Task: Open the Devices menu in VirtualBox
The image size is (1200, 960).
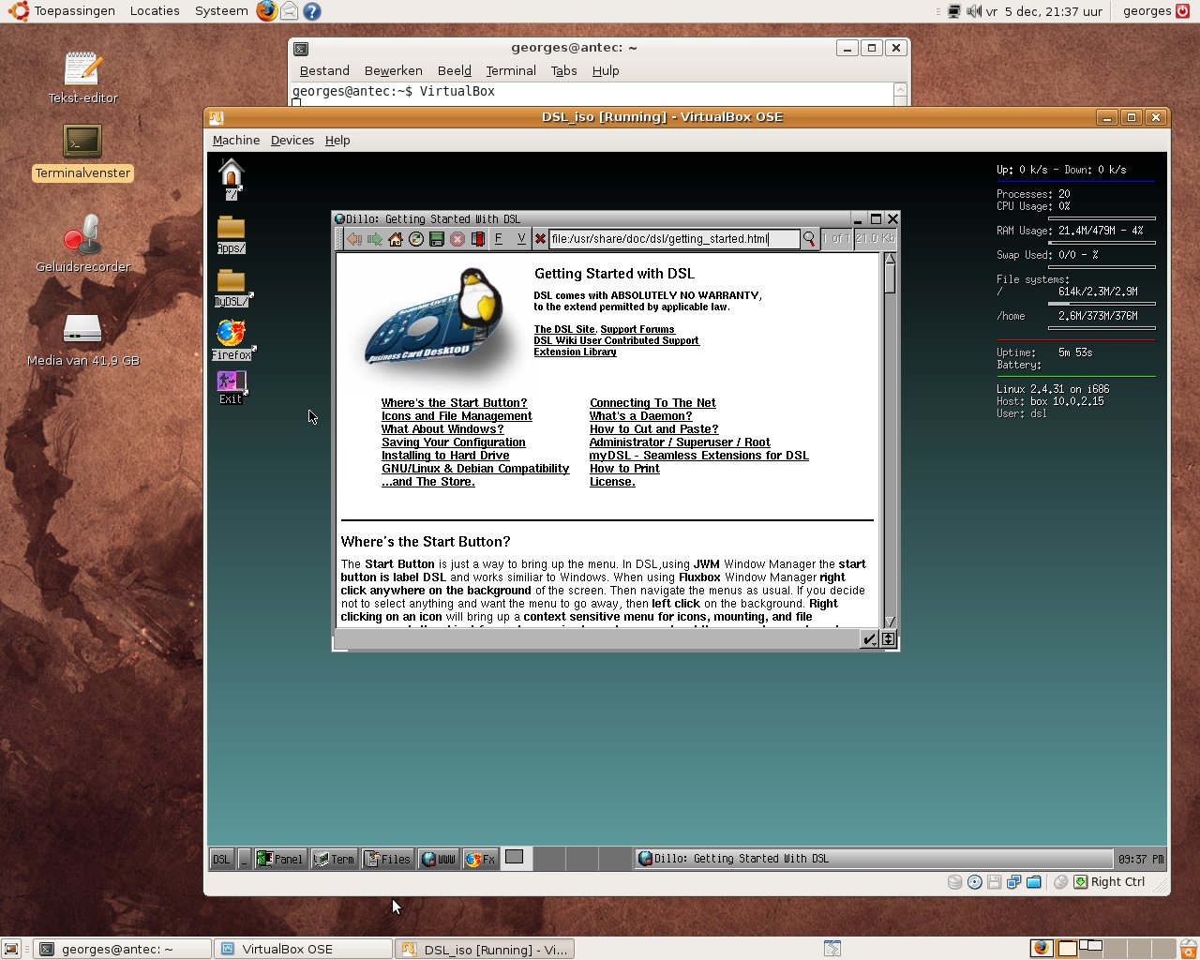Action: [x=292, y=140]
